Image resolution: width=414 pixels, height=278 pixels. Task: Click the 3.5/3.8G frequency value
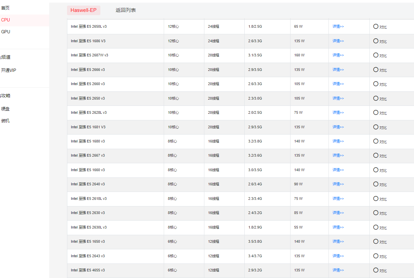(x=255, y=241)
